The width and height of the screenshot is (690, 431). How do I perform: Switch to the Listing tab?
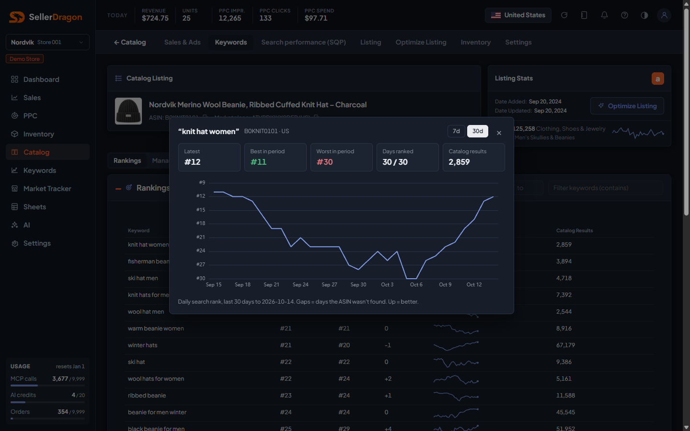[371, 42]
